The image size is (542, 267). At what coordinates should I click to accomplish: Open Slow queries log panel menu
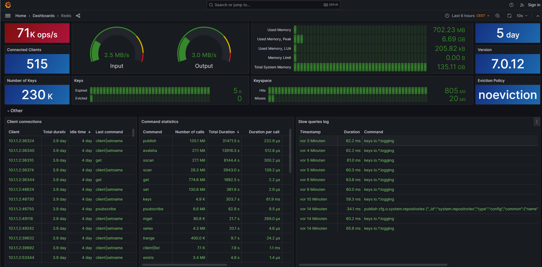point(537,122)
